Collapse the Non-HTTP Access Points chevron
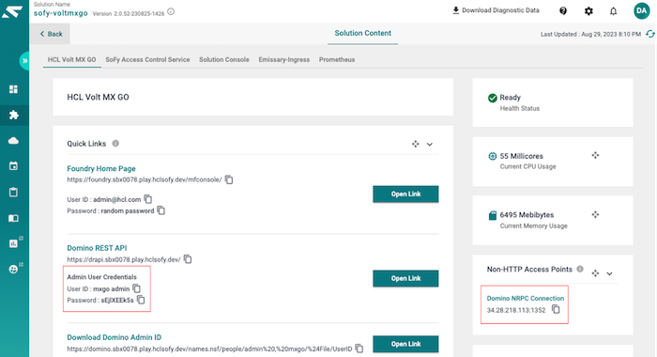This screenshot has height=357, width=657. pyautogui.click(x=609, y=273)
